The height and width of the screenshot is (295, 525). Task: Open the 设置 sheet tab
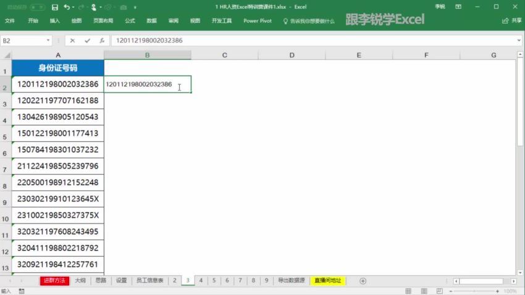coord(121,281)
